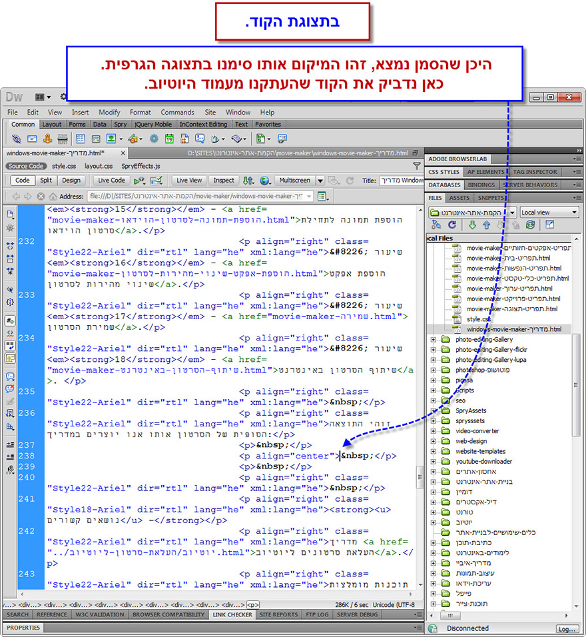Click Preview in Browser globe icon
586x637 pixels.
click(x=265, y=181)
